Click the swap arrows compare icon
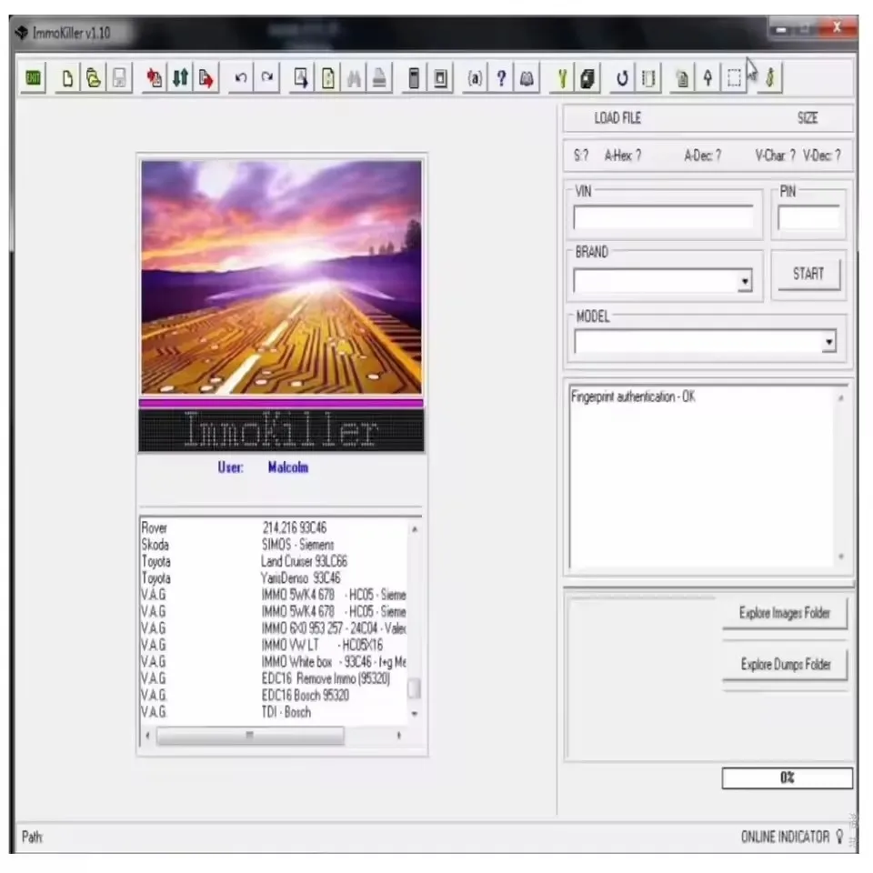Image resolution: width=873 pixels, height=873 pixels. coord(180,78)
